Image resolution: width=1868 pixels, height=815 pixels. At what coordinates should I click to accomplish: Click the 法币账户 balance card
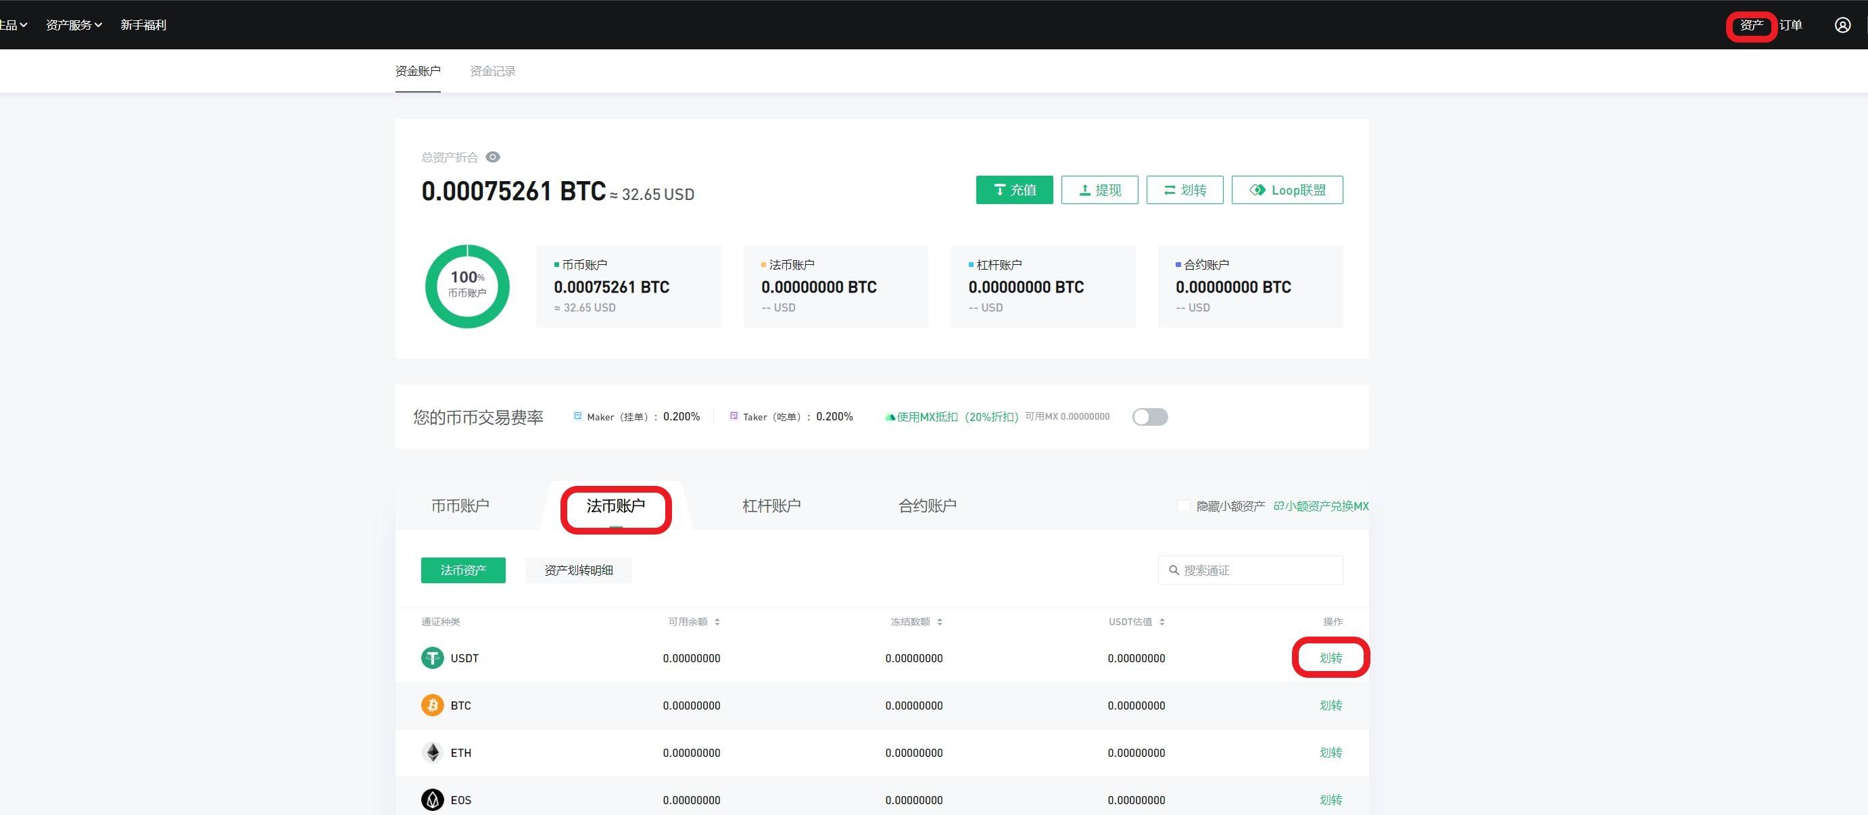coord(836,286)
